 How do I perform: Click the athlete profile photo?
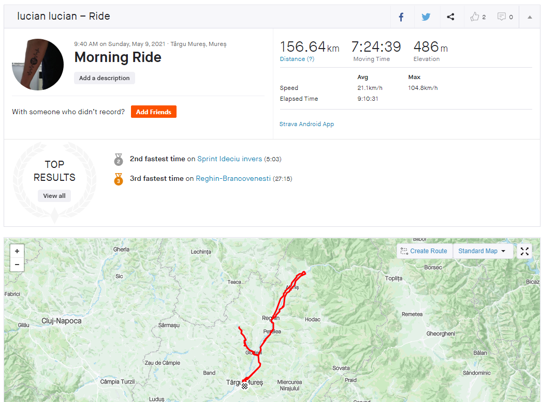point(38,65)
